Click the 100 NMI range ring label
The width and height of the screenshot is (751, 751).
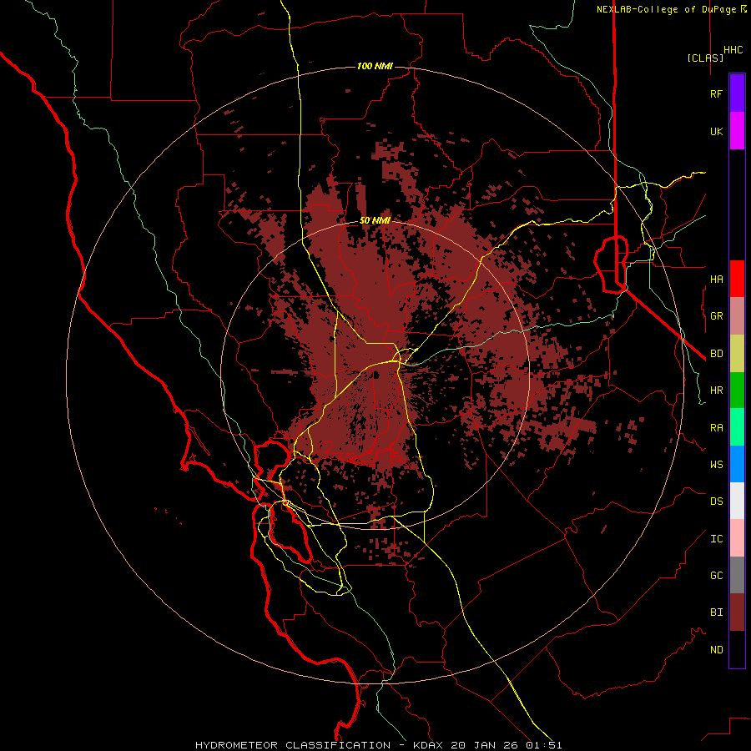click(375, 66)
